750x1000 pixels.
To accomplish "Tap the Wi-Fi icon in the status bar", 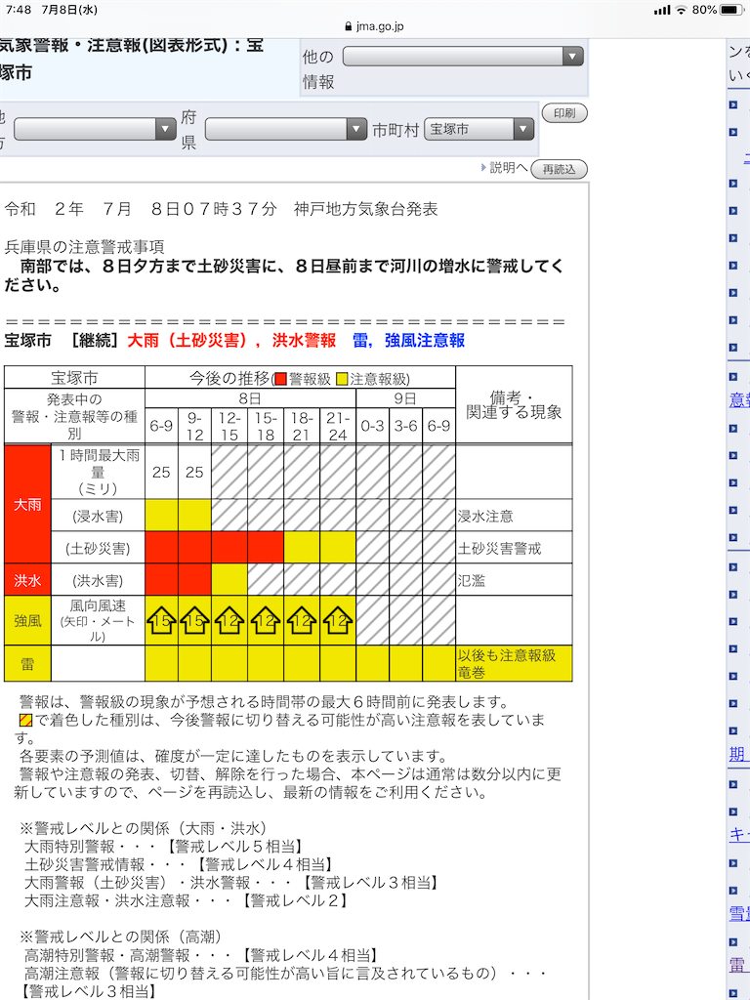I will [681, 10].
